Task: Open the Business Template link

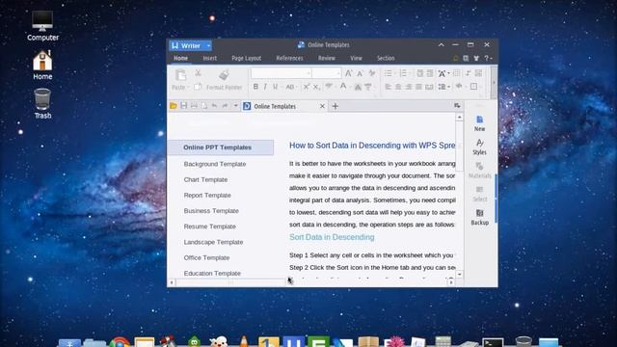Action: (x=211, y=211)
